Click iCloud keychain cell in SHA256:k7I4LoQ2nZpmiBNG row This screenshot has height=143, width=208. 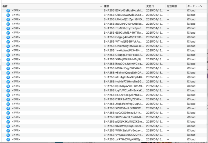pyautogui.click(x=191, y=19)
